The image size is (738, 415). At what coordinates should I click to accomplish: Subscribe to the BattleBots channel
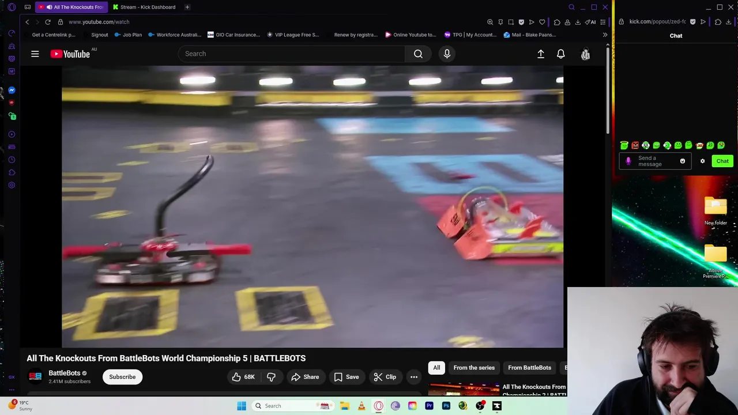(x=122, y=377)
